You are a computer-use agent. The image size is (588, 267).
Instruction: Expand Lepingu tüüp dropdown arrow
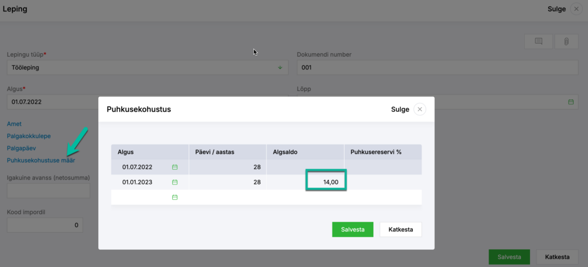point(280,68)
